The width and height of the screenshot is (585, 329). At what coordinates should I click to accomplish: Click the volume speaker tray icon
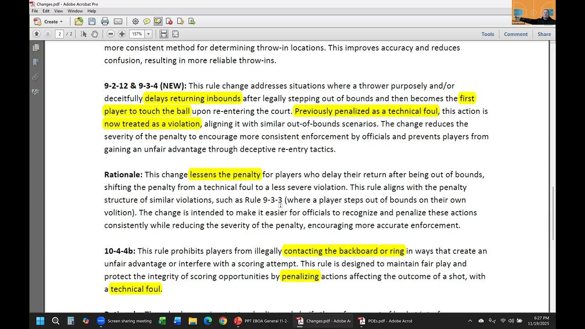point(511,321)
